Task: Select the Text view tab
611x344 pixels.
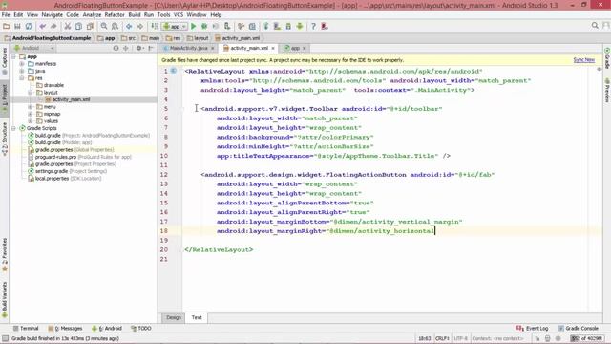Action: pos(197,317)
